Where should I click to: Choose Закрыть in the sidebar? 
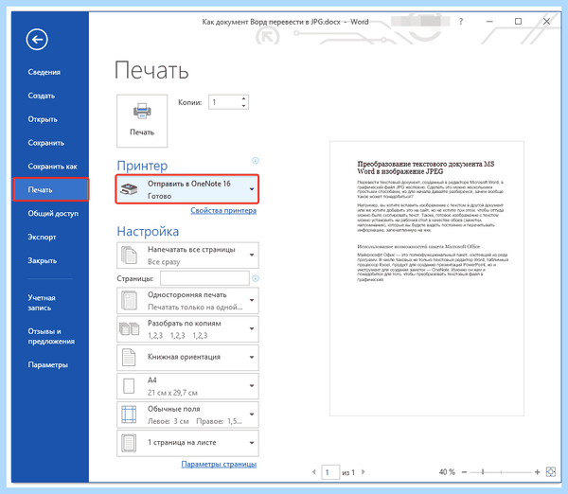[x=42, y=260]
